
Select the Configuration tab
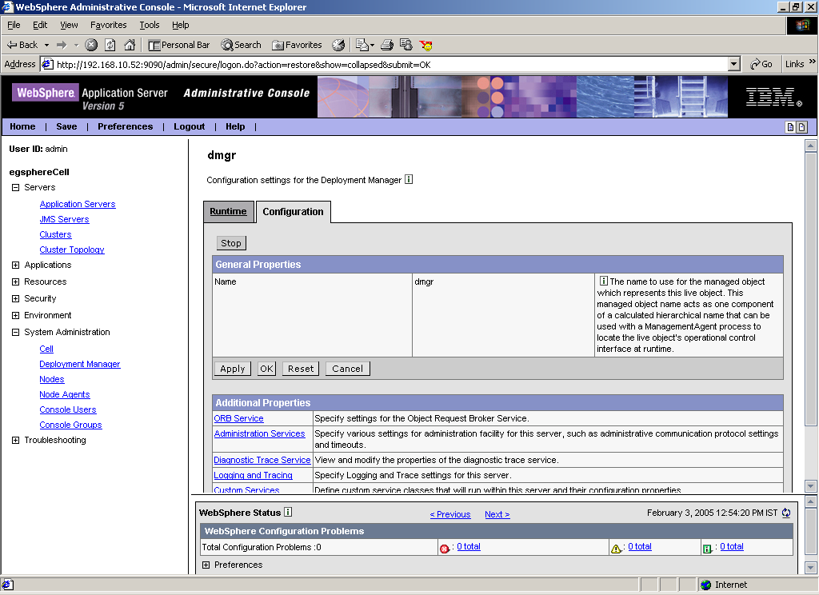pyautogui.click(x=293, y=212)
